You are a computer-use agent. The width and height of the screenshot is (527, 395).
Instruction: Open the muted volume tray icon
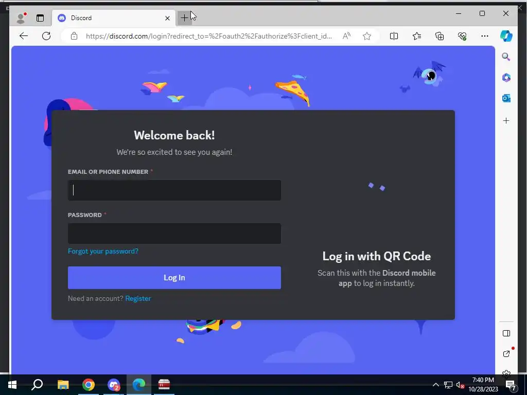click(x=460, y=385)
